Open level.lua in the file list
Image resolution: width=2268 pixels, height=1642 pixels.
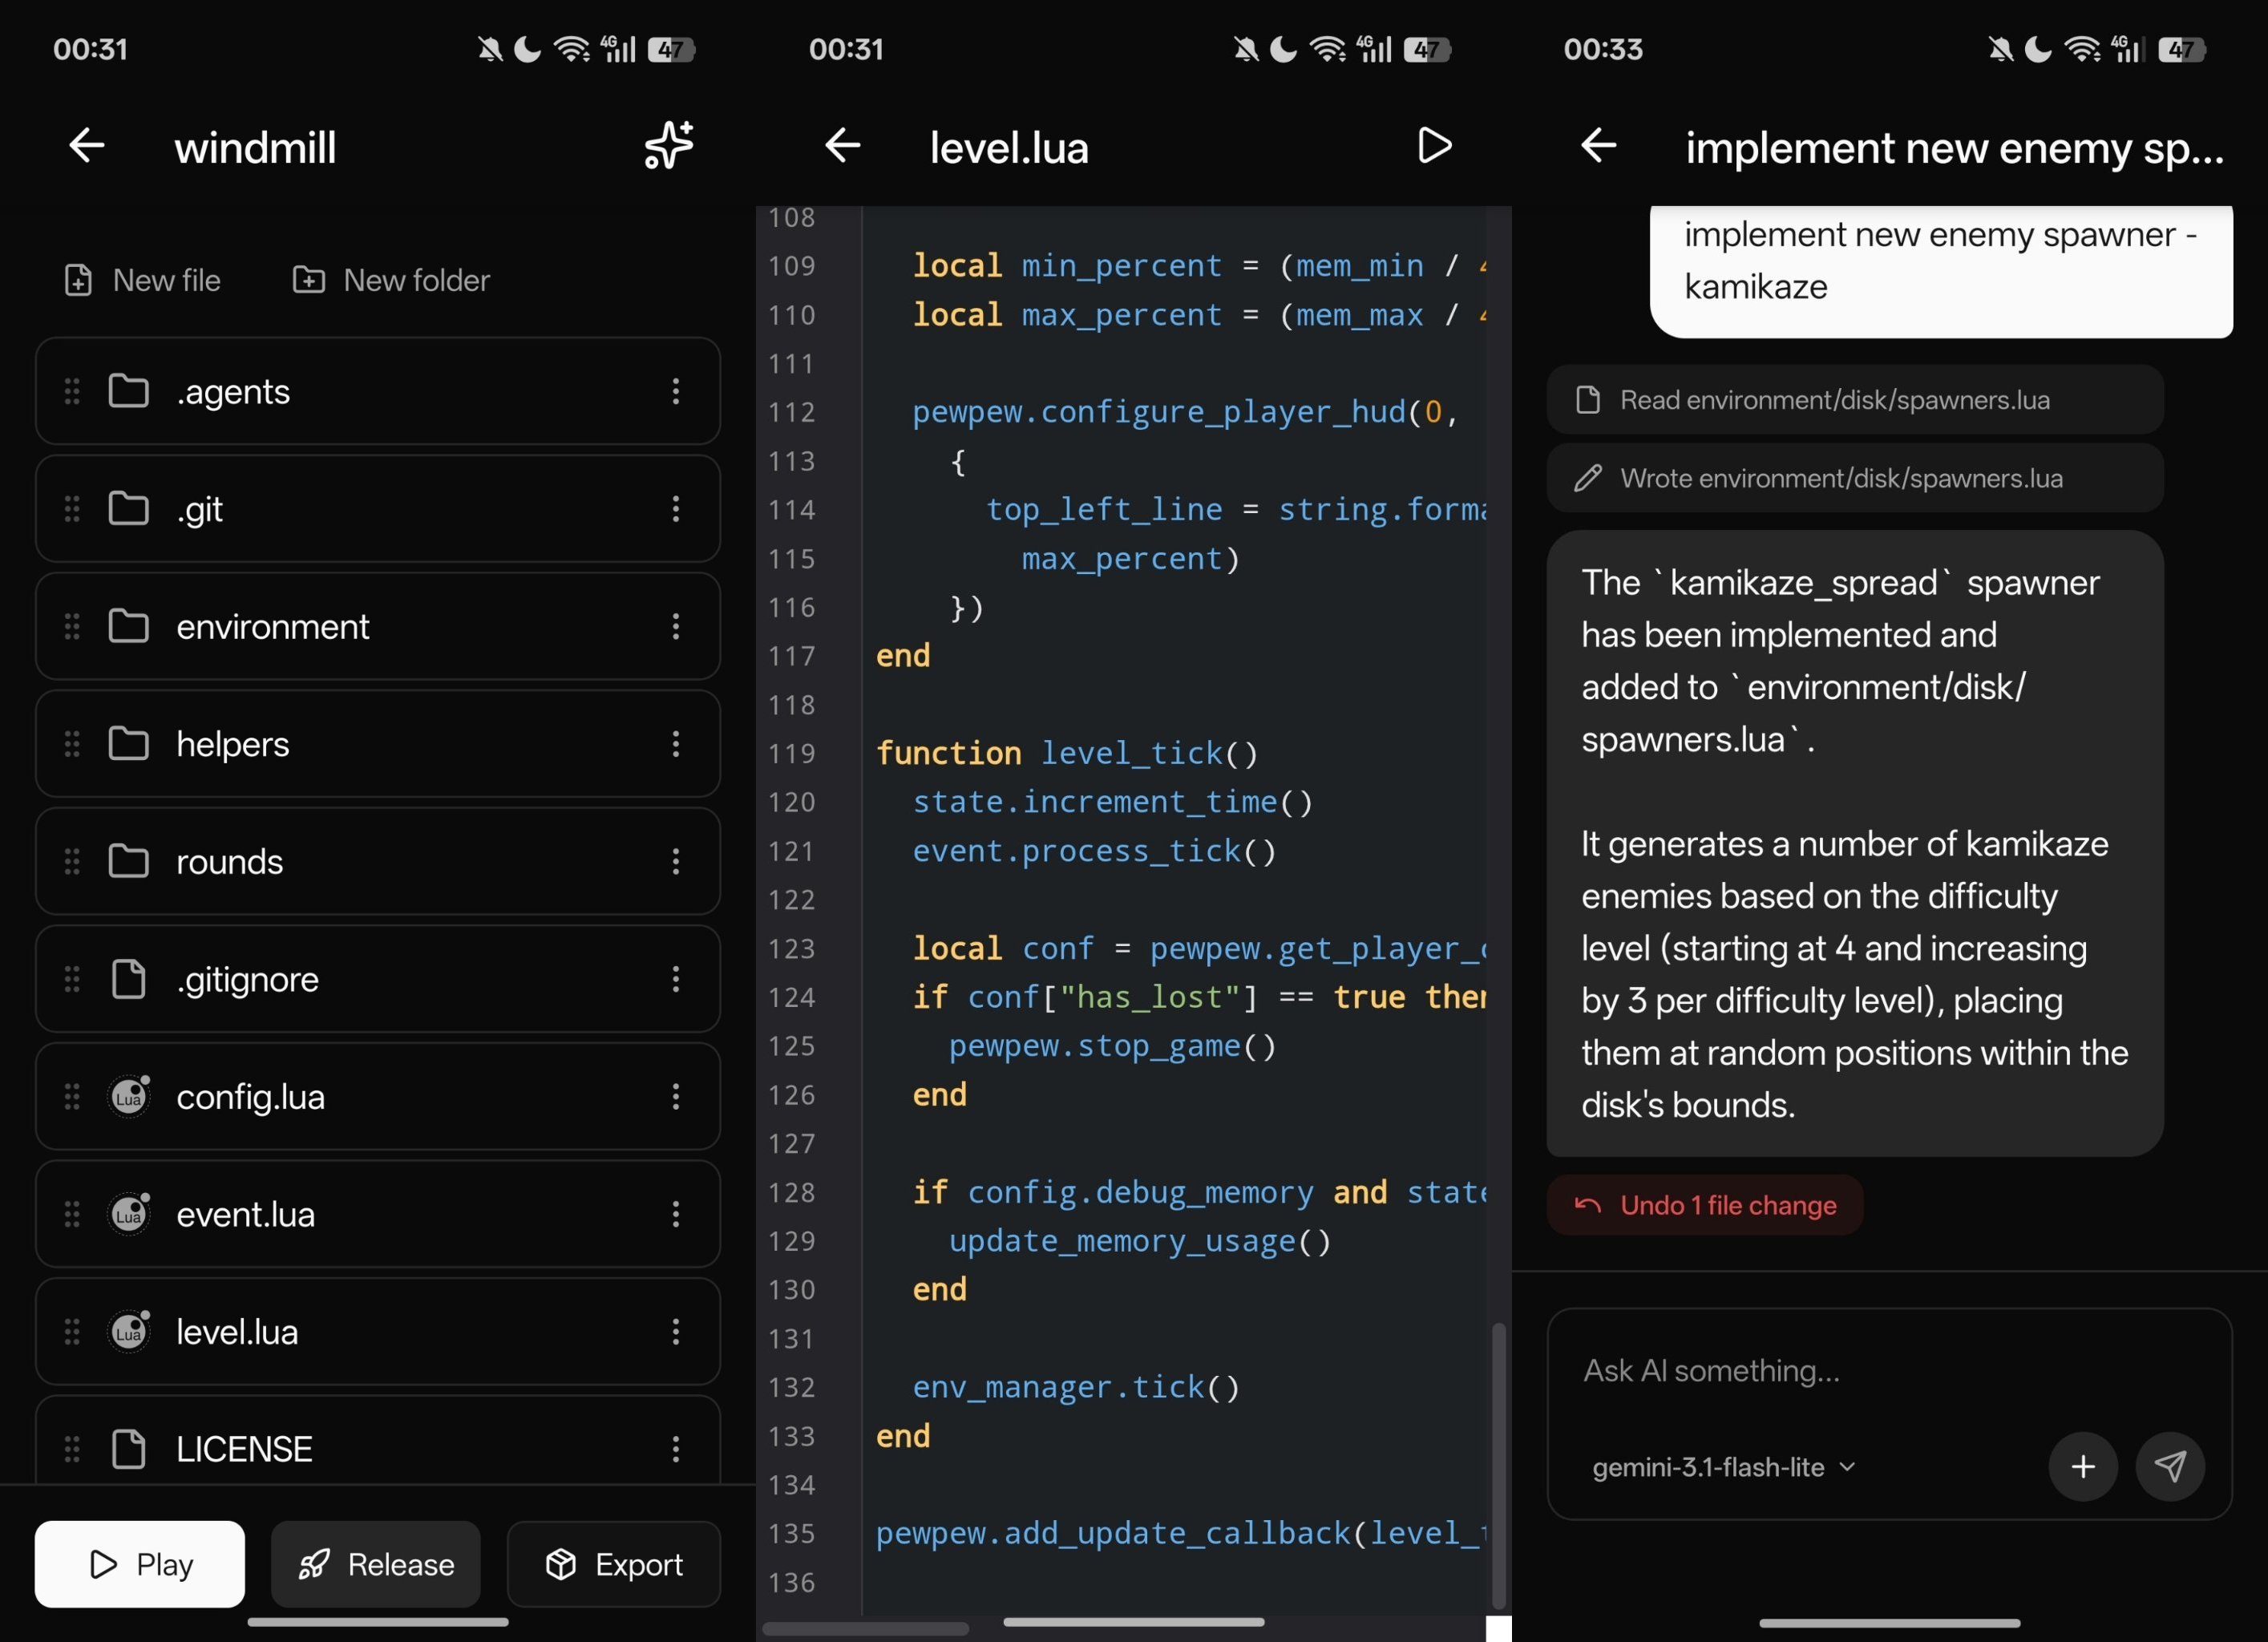coord(378,1332)
